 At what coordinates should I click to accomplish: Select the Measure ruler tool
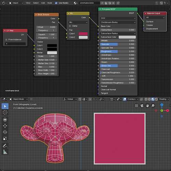coord(5,152)
